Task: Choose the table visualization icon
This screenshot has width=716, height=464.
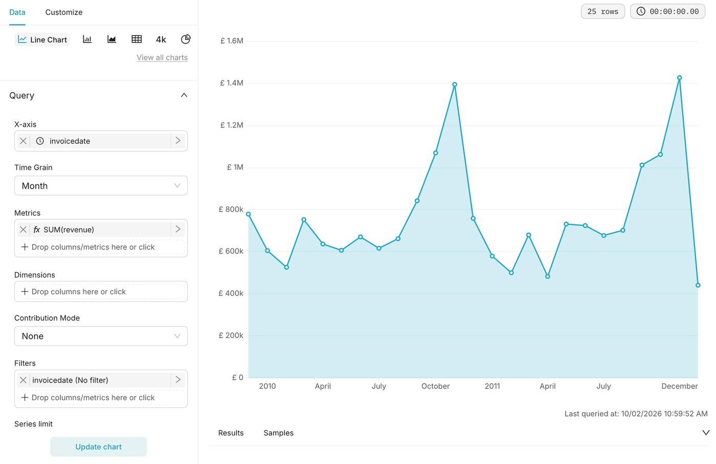Action: [x=137, y=39]
